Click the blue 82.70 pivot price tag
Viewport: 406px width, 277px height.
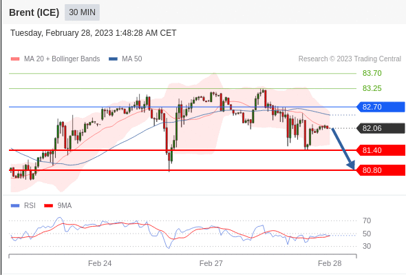tap(381, 107)
